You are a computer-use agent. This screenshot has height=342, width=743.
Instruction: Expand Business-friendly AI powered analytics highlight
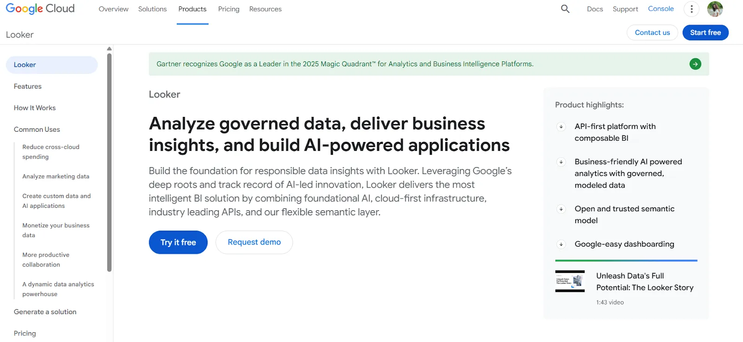pos(561,162)
